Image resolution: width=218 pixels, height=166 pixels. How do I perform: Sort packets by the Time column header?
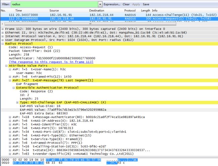[x=18, y=11]
